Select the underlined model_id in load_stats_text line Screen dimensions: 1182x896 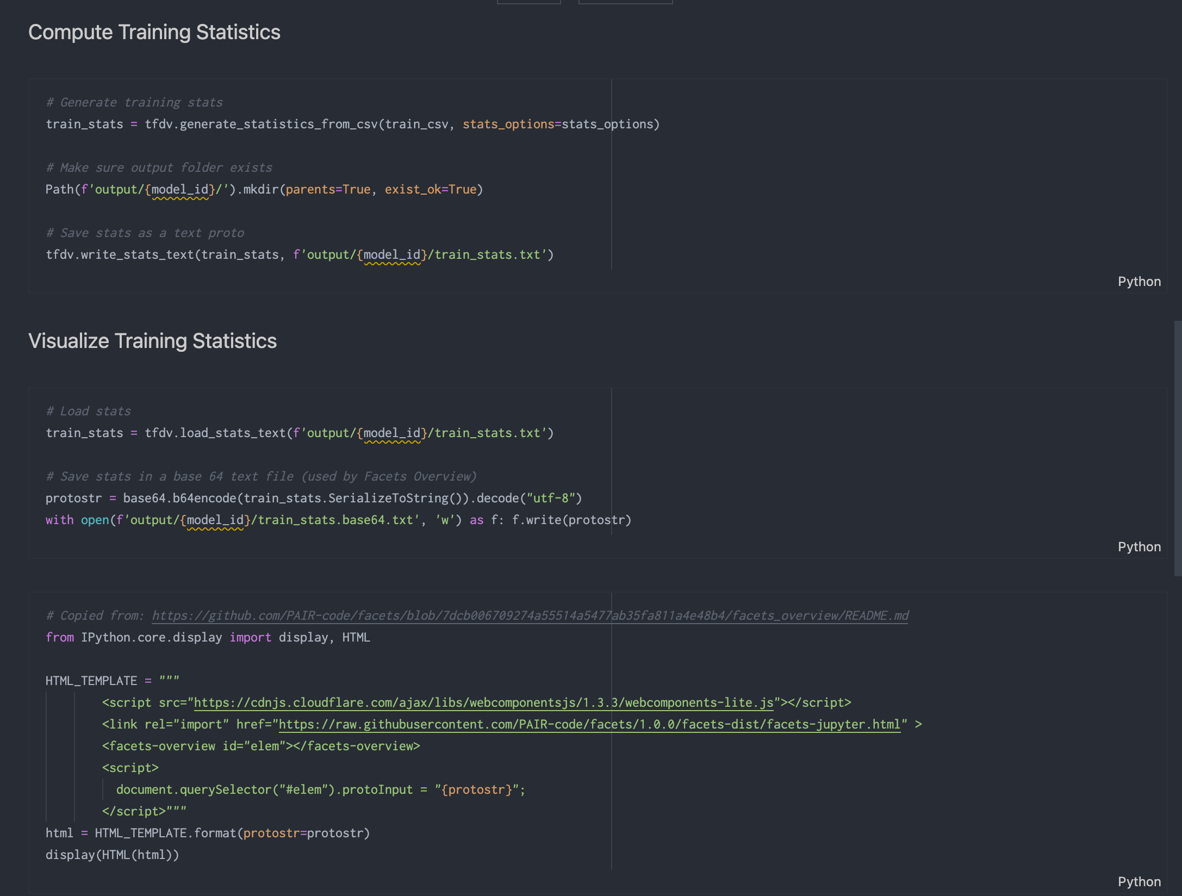pos(393,433)
